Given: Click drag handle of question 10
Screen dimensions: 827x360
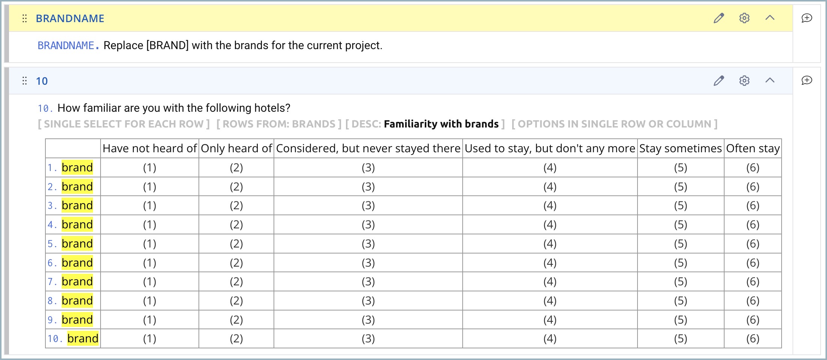Looking at the screenshot, I should 24,81.
